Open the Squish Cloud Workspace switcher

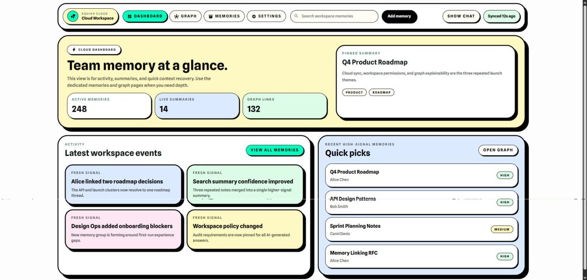coord(90,16)
